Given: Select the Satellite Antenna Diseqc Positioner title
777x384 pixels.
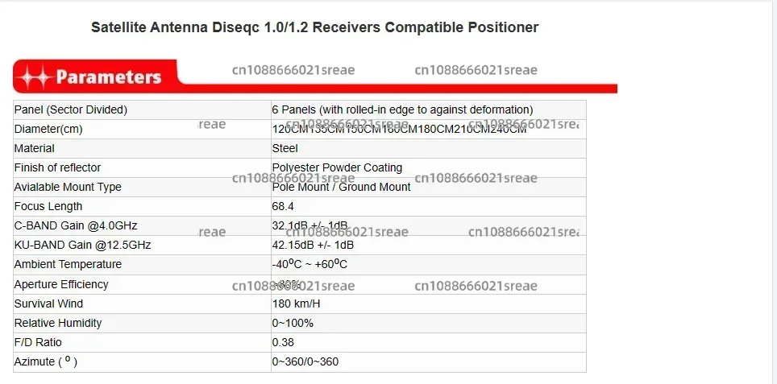Looking at the screenshot, I should (x=314, y=27).
